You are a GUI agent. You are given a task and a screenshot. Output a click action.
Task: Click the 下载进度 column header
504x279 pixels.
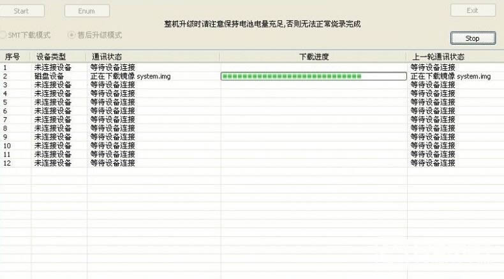[x=313, y=57]
